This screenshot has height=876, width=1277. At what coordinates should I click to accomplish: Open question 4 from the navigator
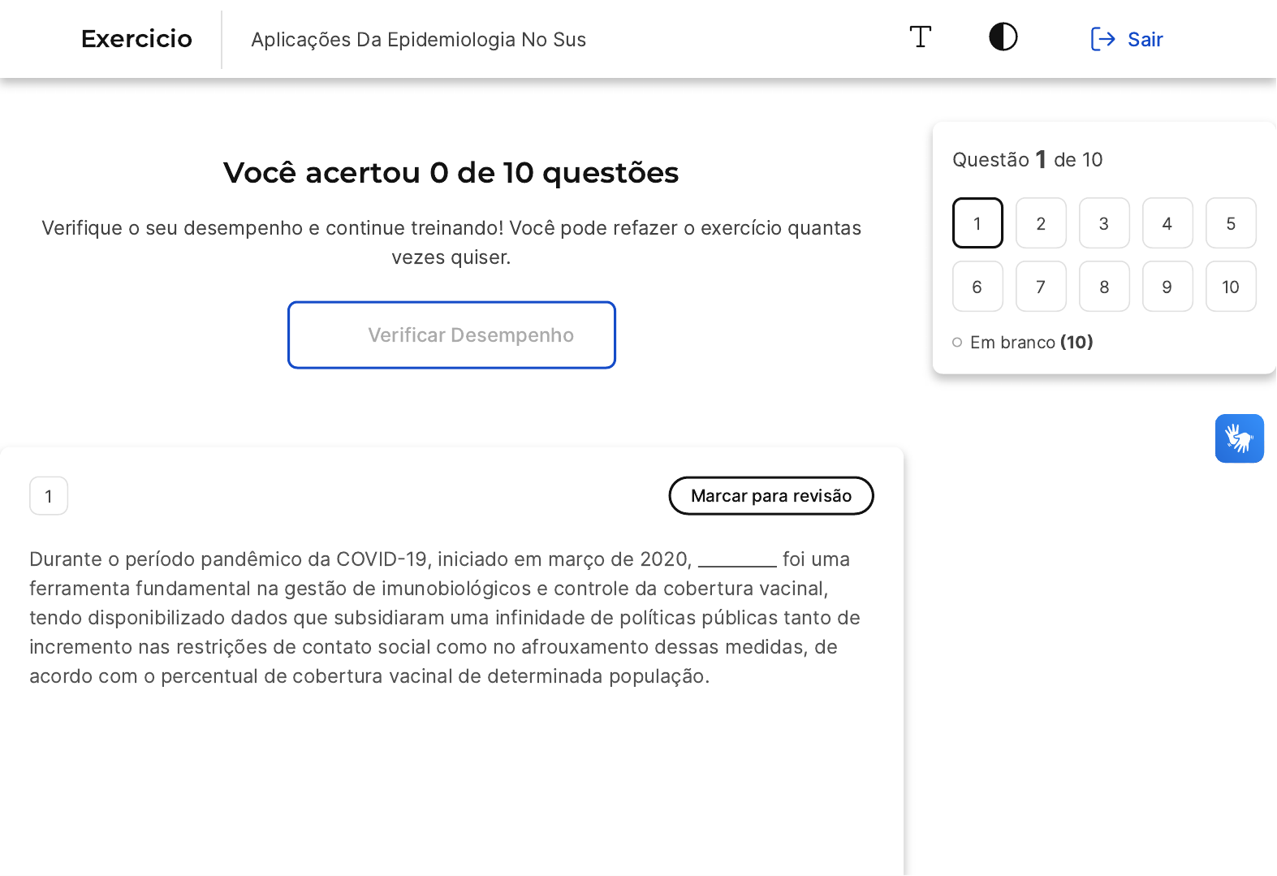click(x=1167, y=223)
